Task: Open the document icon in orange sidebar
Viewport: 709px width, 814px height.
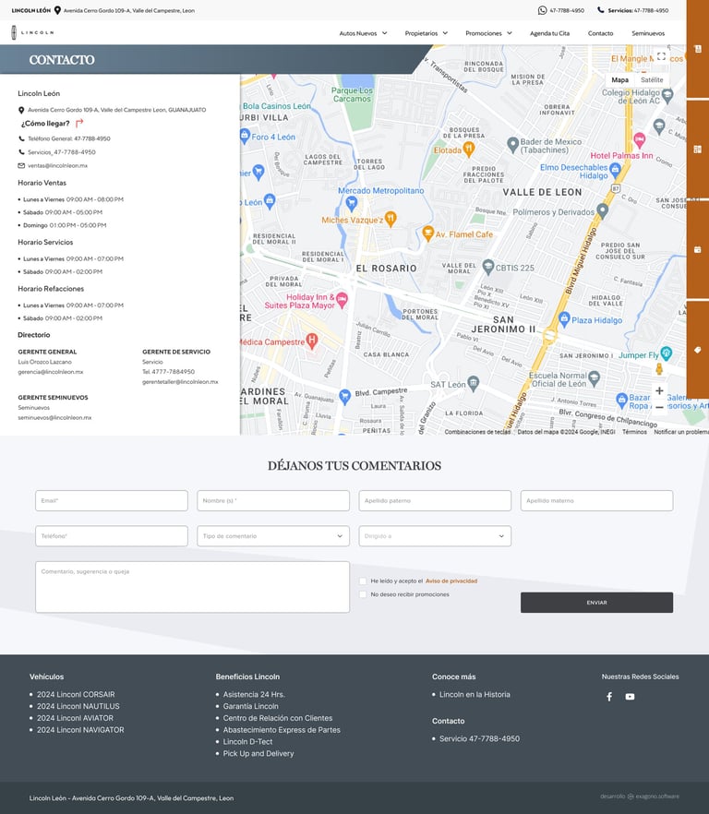Action: [698, 49]
